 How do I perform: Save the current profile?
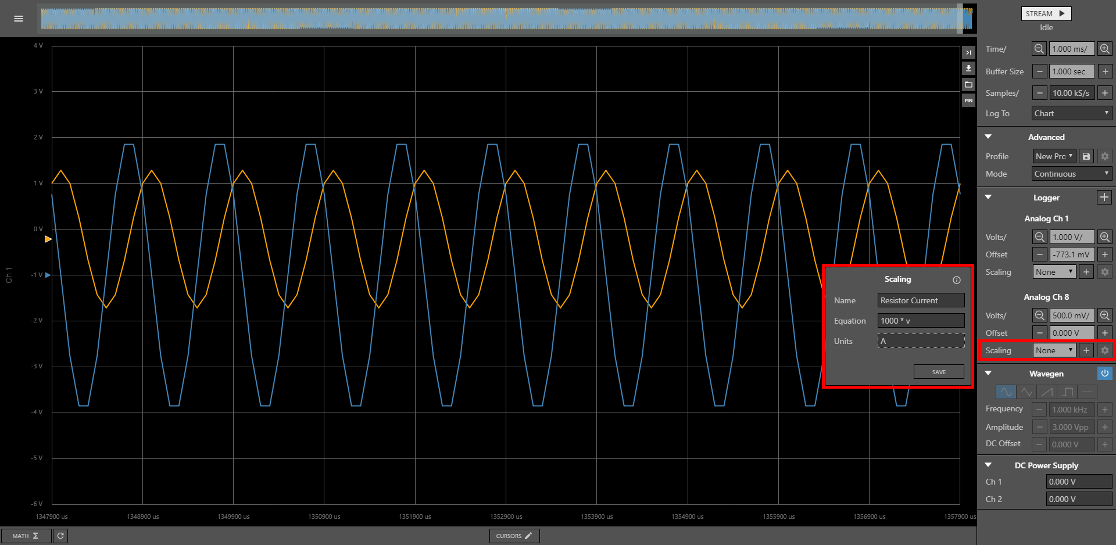[1086, 156]
